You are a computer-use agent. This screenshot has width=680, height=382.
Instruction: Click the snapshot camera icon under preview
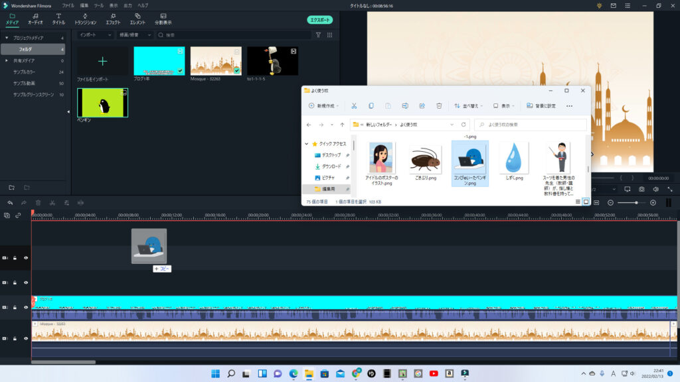tap(642, 189)
